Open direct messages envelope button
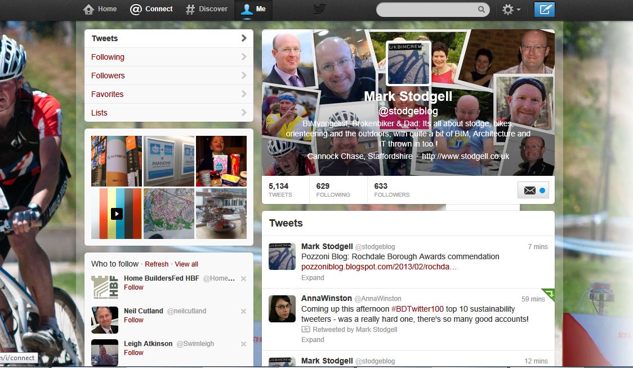633x368 pixels. [x=533, y=190]
